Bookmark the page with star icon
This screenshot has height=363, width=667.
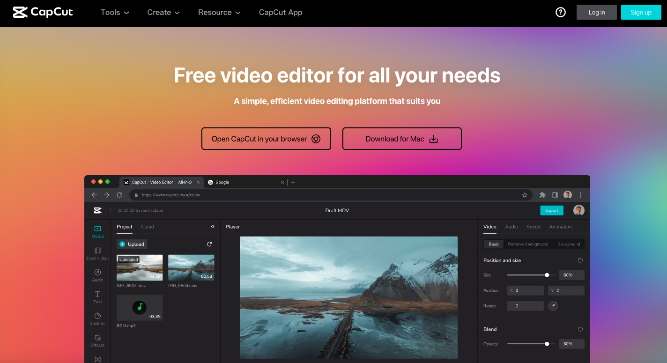point(525,195)
